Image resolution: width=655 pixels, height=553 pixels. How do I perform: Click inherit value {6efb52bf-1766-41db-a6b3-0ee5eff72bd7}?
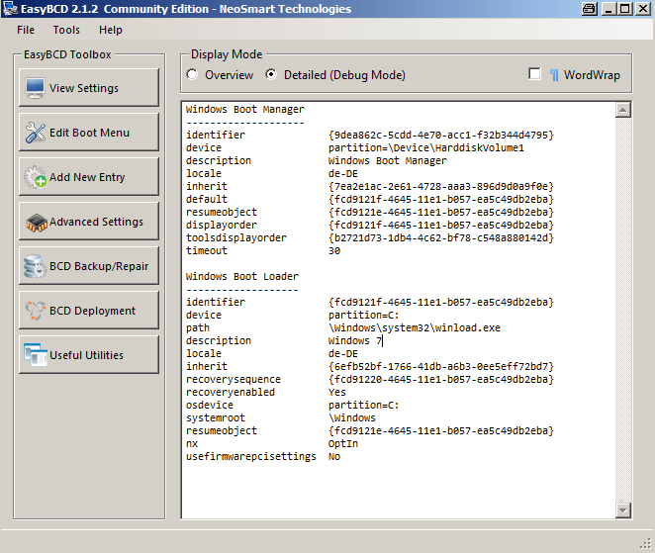[441, 366]
